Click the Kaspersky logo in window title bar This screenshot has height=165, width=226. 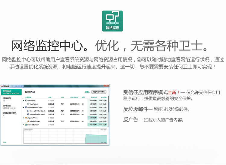[2, 86]
